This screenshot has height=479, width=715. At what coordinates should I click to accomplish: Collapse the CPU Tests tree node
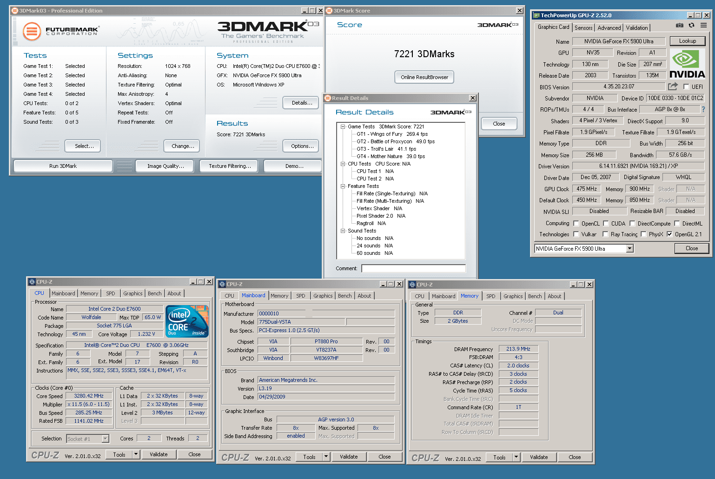click(343, 164)
